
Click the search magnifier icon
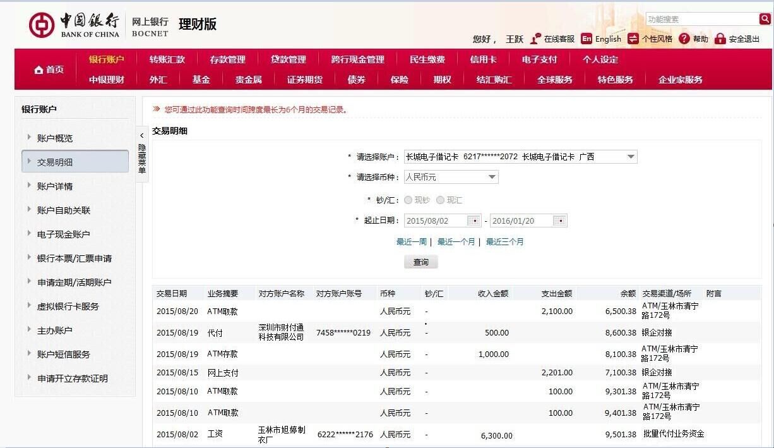coord(765,19)
